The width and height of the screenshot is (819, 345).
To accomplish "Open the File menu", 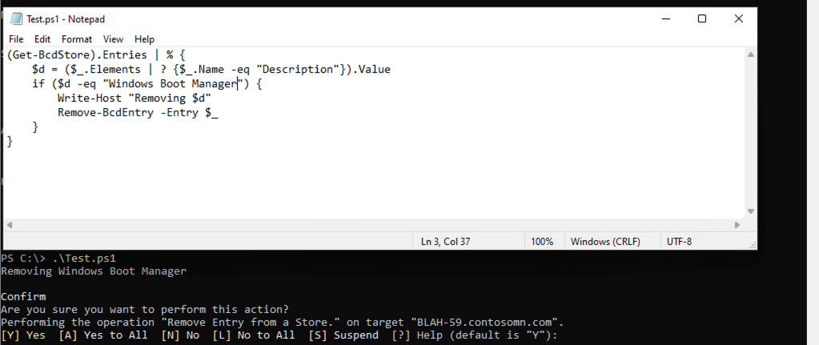I will [x=17, y=39].
